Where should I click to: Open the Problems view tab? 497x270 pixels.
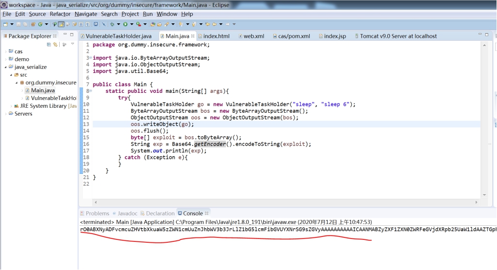pyautogui.click(x=95, y=214)
